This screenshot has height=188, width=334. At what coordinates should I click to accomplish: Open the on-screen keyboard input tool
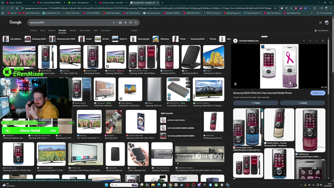(x=120, y=23)
